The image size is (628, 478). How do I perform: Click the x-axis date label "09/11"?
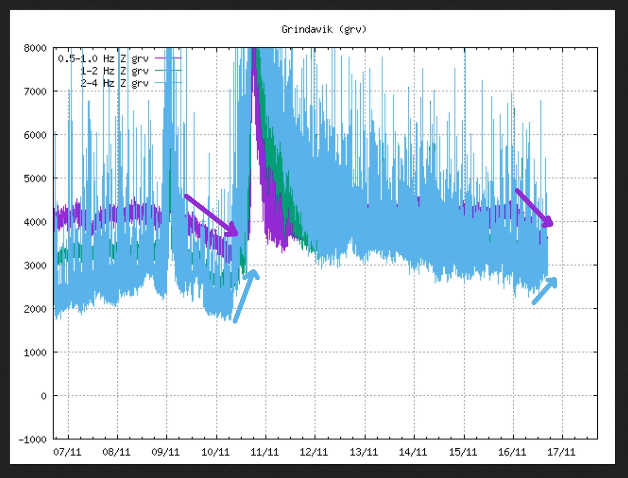pos(166,452)
